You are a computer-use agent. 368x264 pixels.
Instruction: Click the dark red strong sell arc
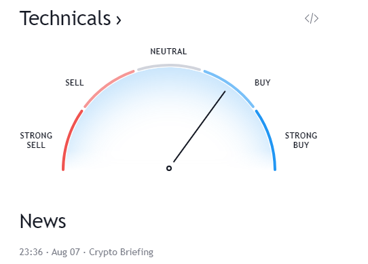(70, 139)
